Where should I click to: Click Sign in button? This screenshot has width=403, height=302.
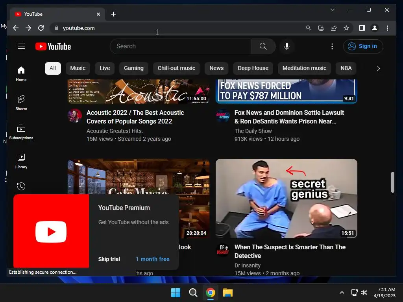(363, 46)
